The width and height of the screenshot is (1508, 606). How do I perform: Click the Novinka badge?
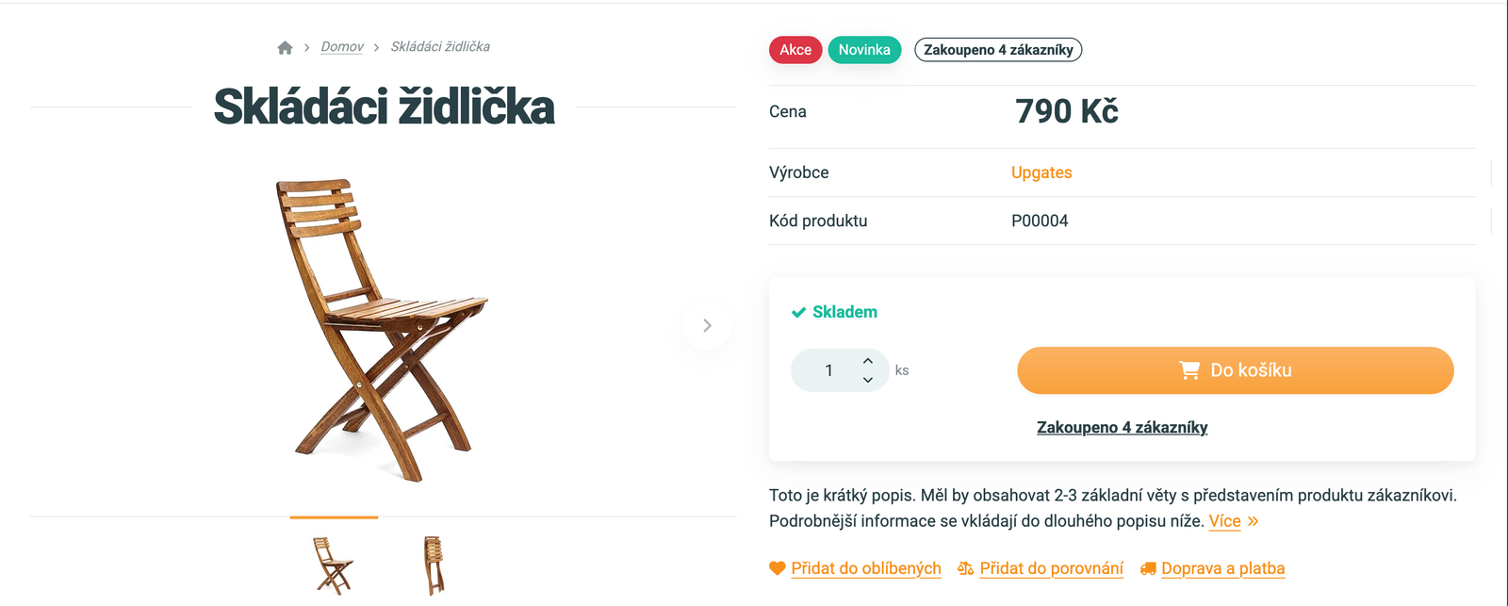pos(864,50)
